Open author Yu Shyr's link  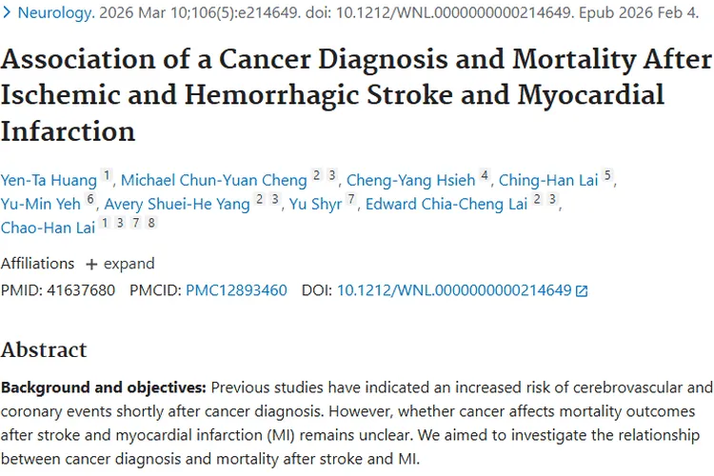(x=312, y=203)
